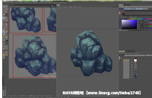Adjust the rainbow hue slider
This screenshot has width=152, height=98.
(140, 19)
